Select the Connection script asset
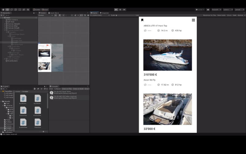Viewport: 246px width, 154px height. click(23, 111)
